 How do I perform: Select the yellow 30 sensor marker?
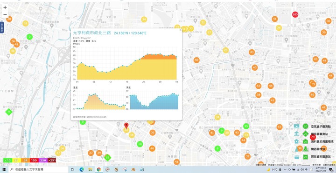(227, 133)
